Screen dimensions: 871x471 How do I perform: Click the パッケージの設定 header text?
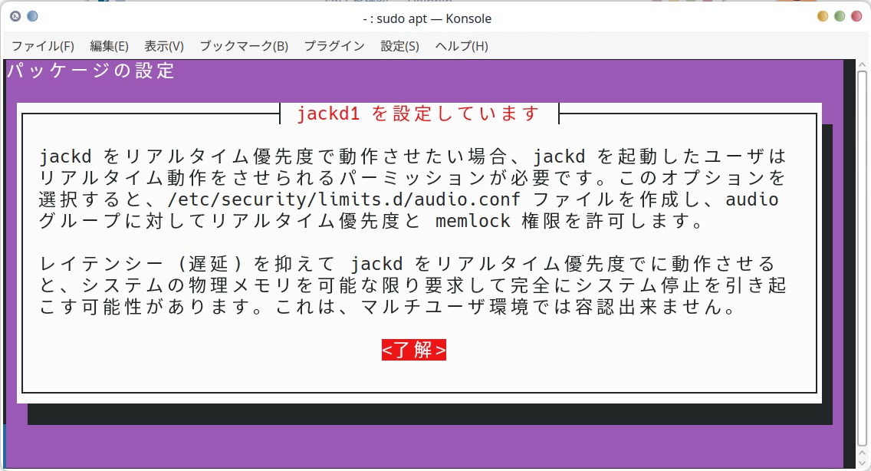(91, 71)
